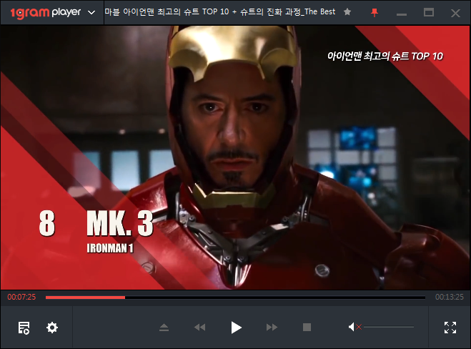The image size is (471, 349).
Task: Click the eject/open file button
Action: 164,328
